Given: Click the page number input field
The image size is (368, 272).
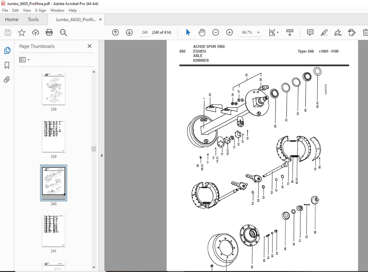Looking at the screenshot, I should (x=144, y=32).
